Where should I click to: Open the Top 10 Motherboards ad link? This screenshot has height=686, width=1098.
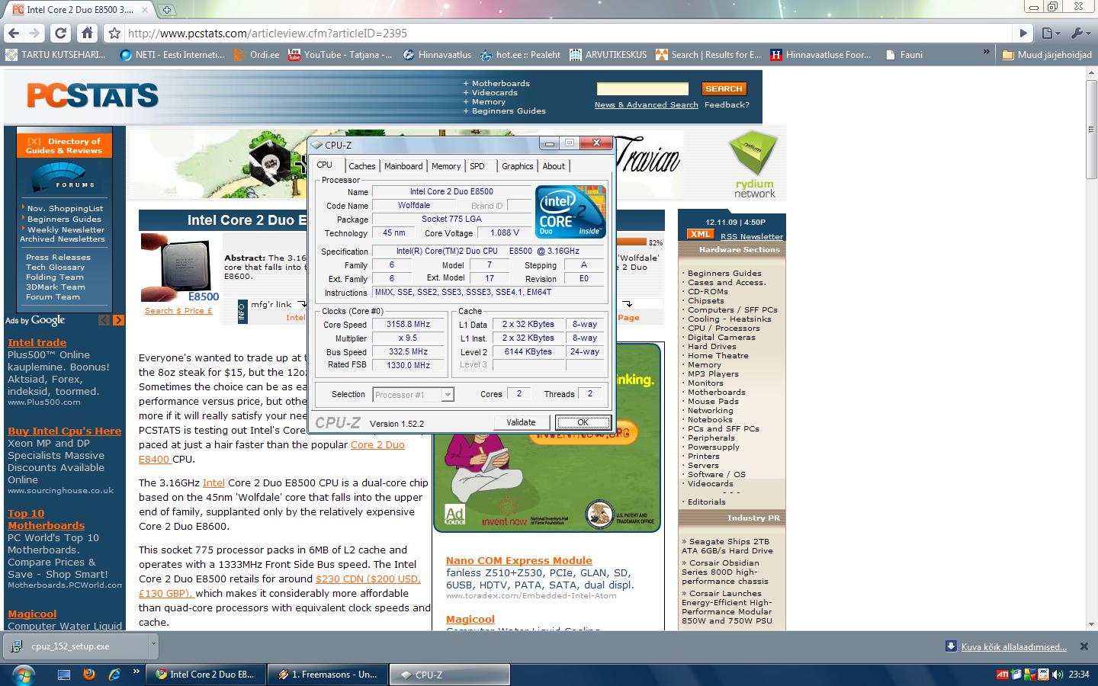click(x=46, y=519)
